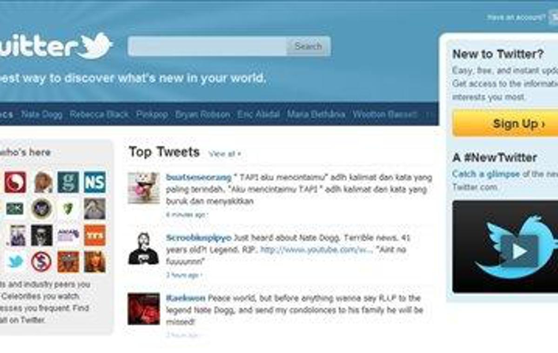Image resolution: width=558 pixels, height=353 pixels.
Task: Select the green 'g' avatar icon
Action: [x=68, y=182]
